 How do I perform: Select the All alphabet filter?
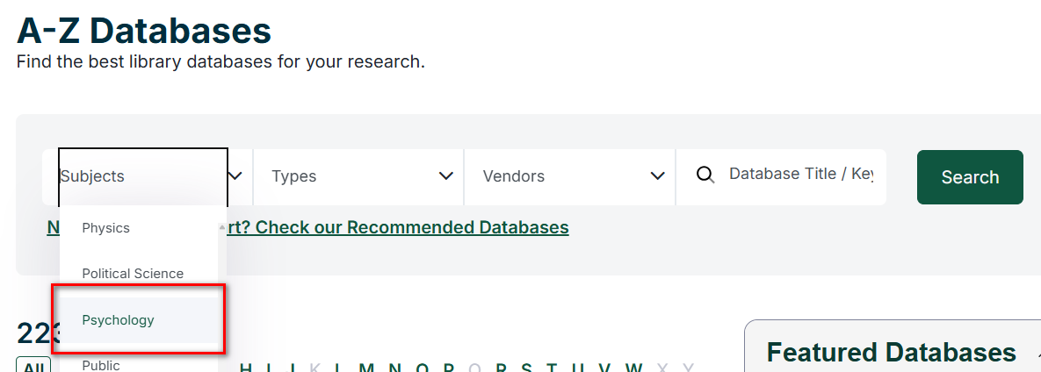(x=33, y=367)
